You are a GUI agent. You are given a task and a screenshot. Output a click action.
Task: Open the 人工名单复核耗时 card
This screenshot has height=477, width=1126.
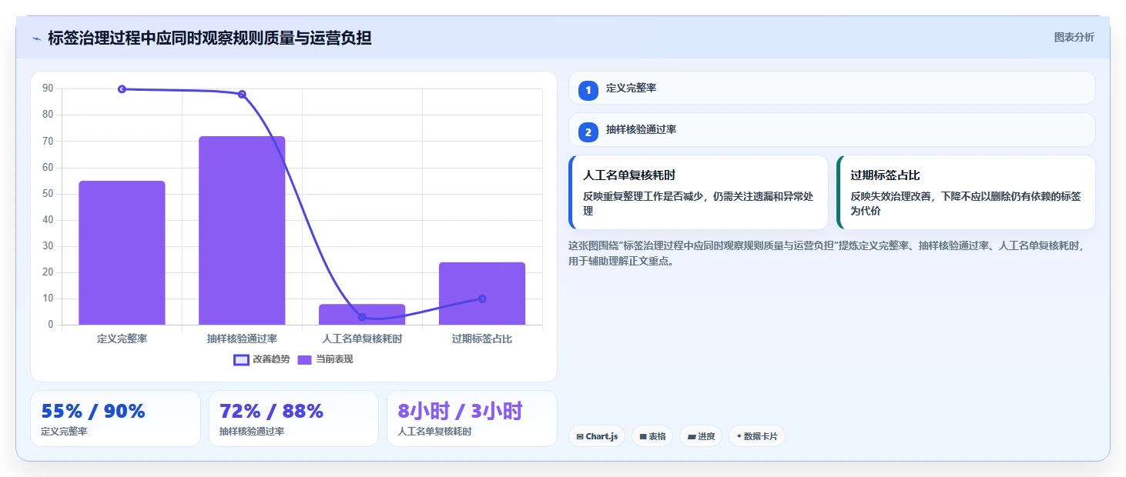click(699, 192)
